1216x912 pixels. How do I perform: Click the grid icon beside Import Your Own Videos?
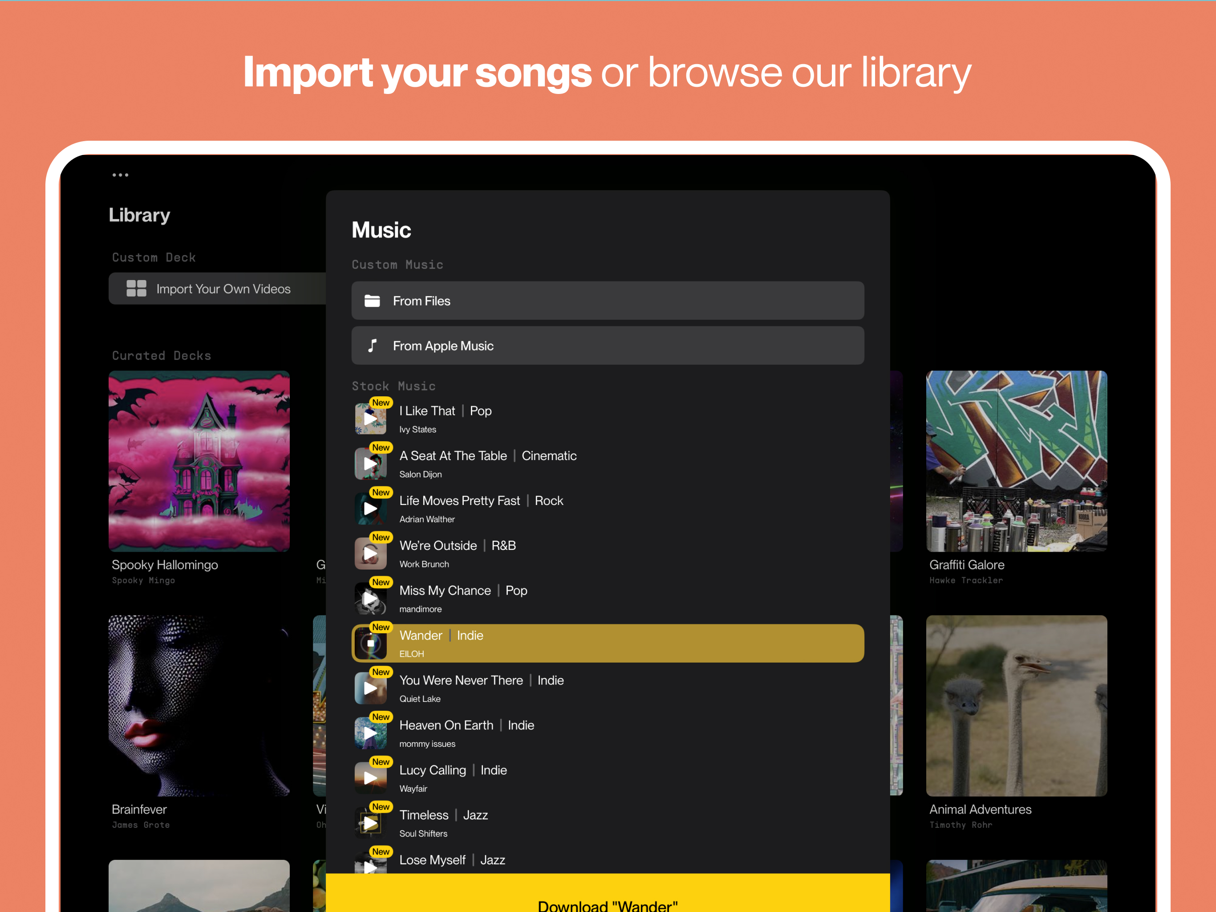(x=136, y=288)
